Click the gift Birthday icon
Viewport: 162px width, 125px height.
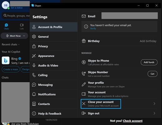[84, 41]
